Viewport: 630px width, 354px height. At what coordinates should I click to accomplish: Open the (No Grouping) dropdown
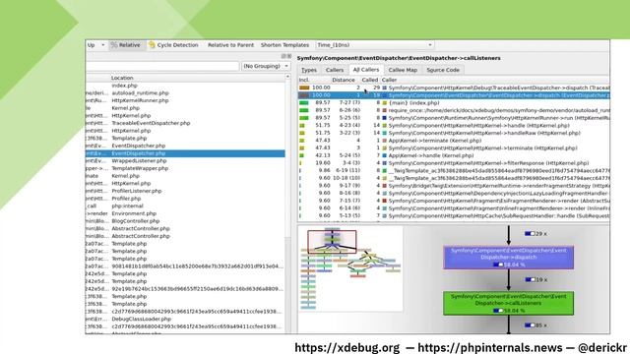[266, 66]
